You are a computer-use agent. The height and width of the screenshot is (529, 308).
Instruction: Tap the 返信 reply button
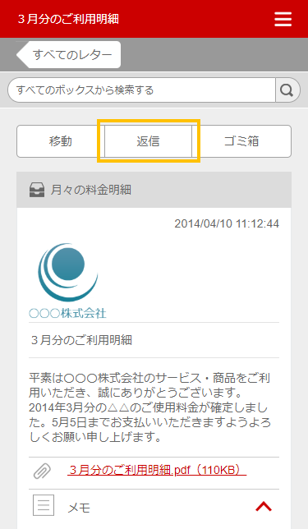pos(148,141)
